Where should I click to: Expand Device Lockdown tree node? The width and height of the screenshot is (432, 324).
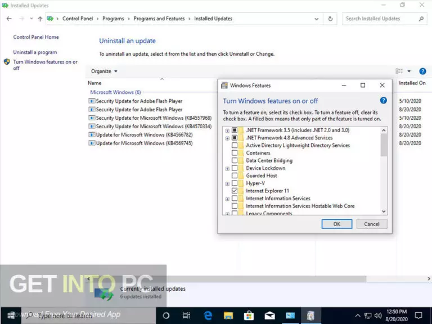[227, 168]
